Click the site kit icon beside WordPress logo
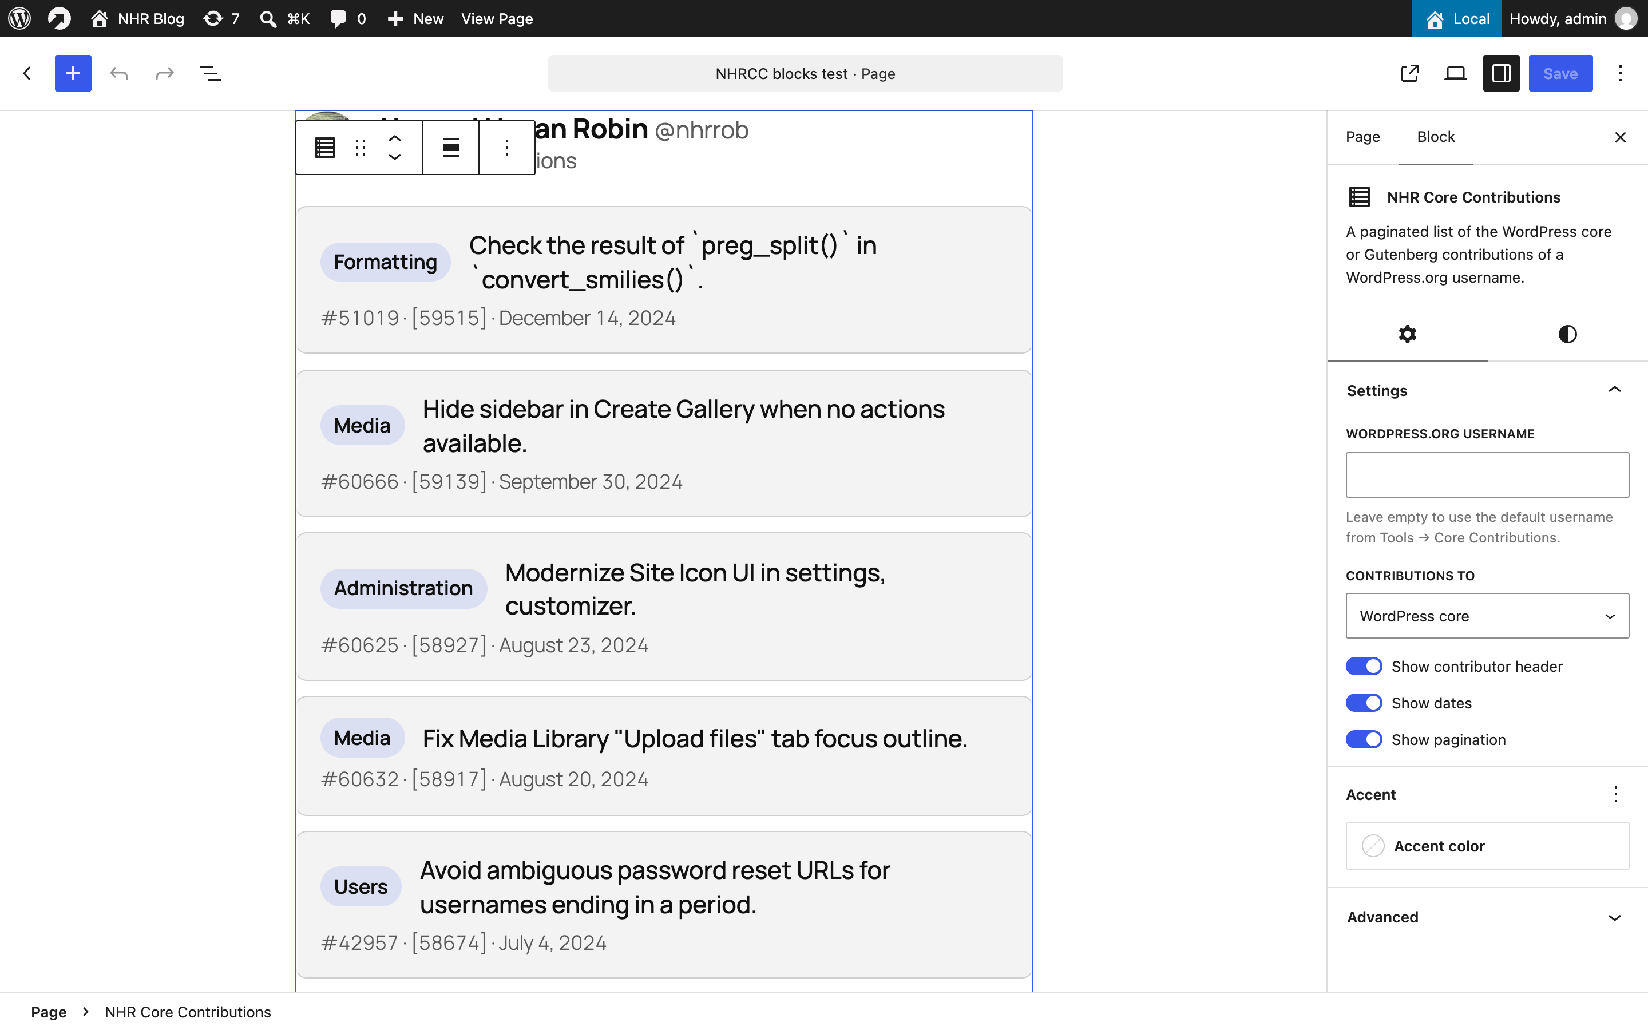The height and width of the screenshot is (1030, 1648). 60,18
